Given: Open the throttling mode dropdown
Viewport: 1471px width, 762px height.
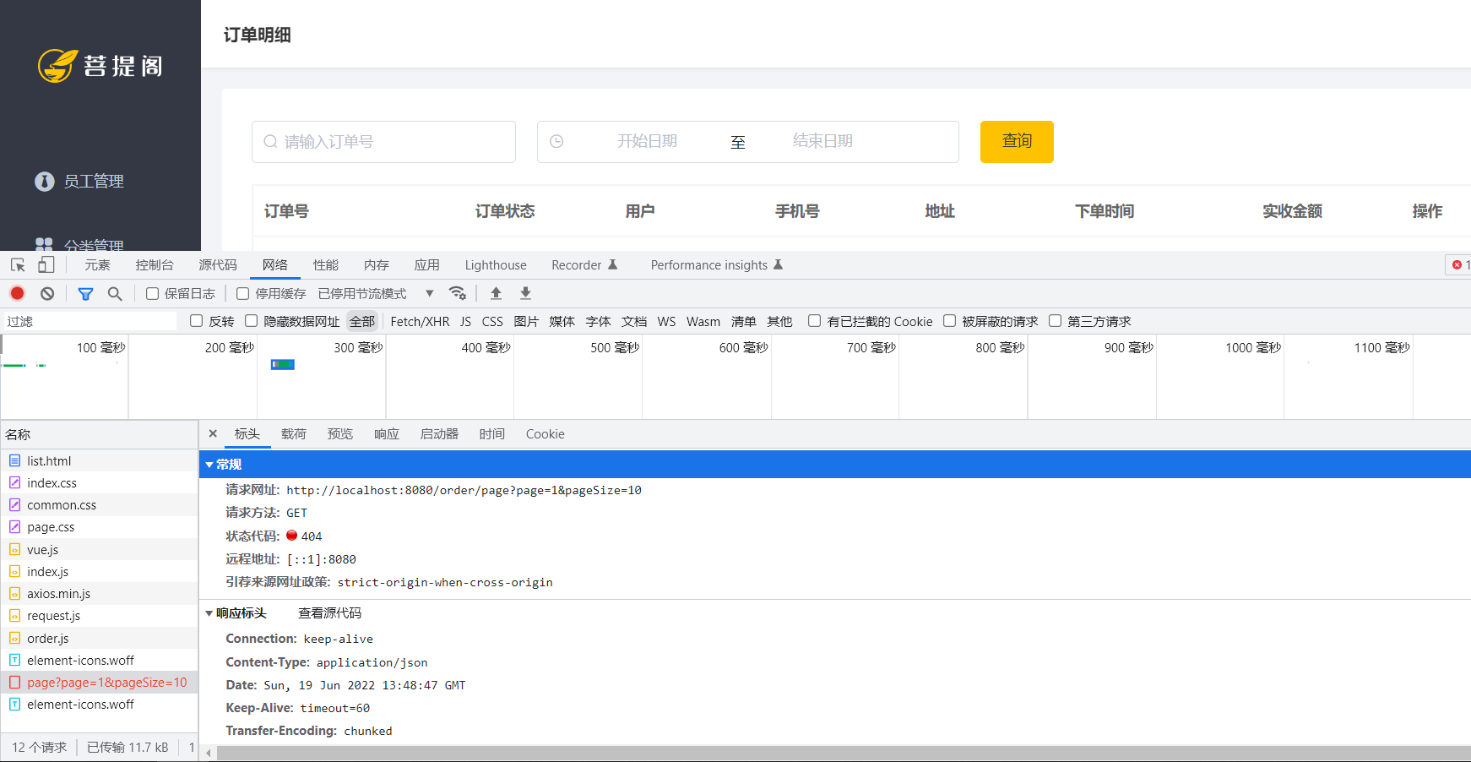Looking at the screenshot, I should [376, 293].
